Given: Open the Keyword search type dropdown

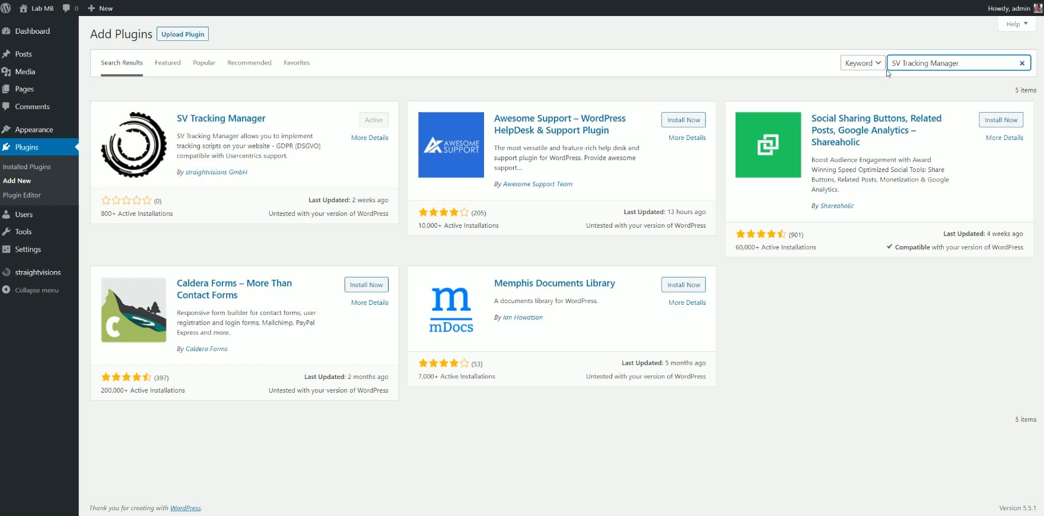Looking at the screenshot, I should [x=862, y=63].
